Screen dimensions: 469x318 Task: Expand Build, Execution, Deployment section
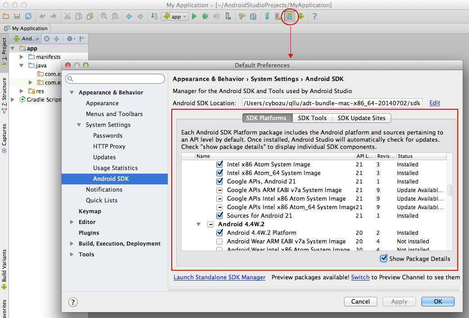pyautogui.click(x=72, y=243)
